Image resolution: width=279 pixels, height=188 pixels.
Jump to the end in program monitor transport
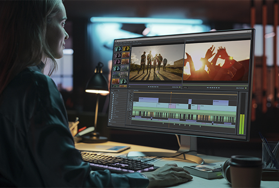pyautogui.click(x=219, y=88)
